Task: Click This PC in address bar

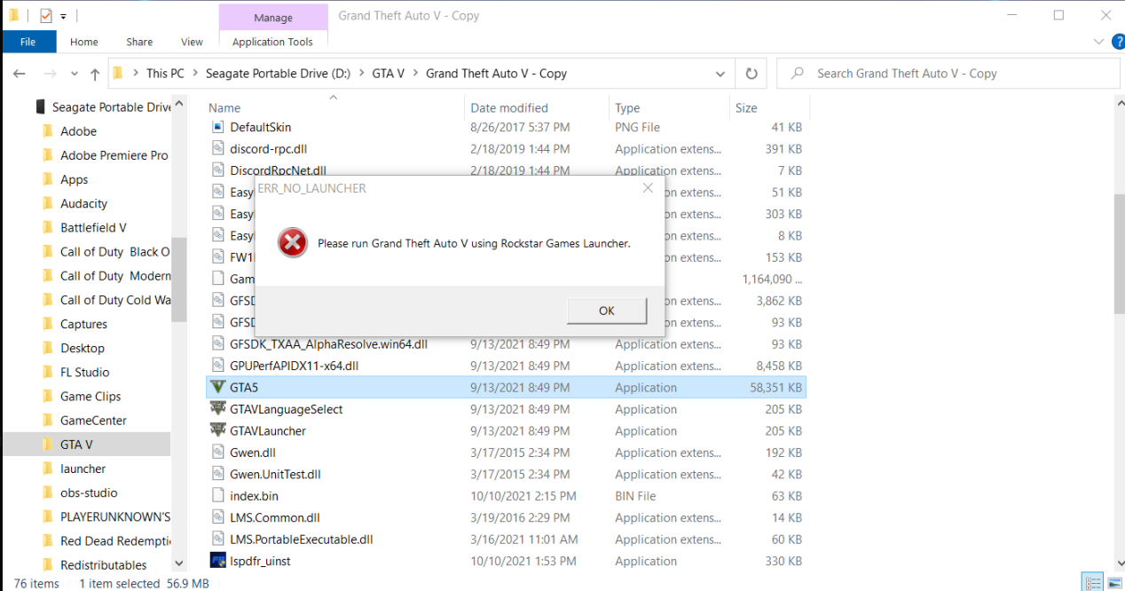Action: 165,74
